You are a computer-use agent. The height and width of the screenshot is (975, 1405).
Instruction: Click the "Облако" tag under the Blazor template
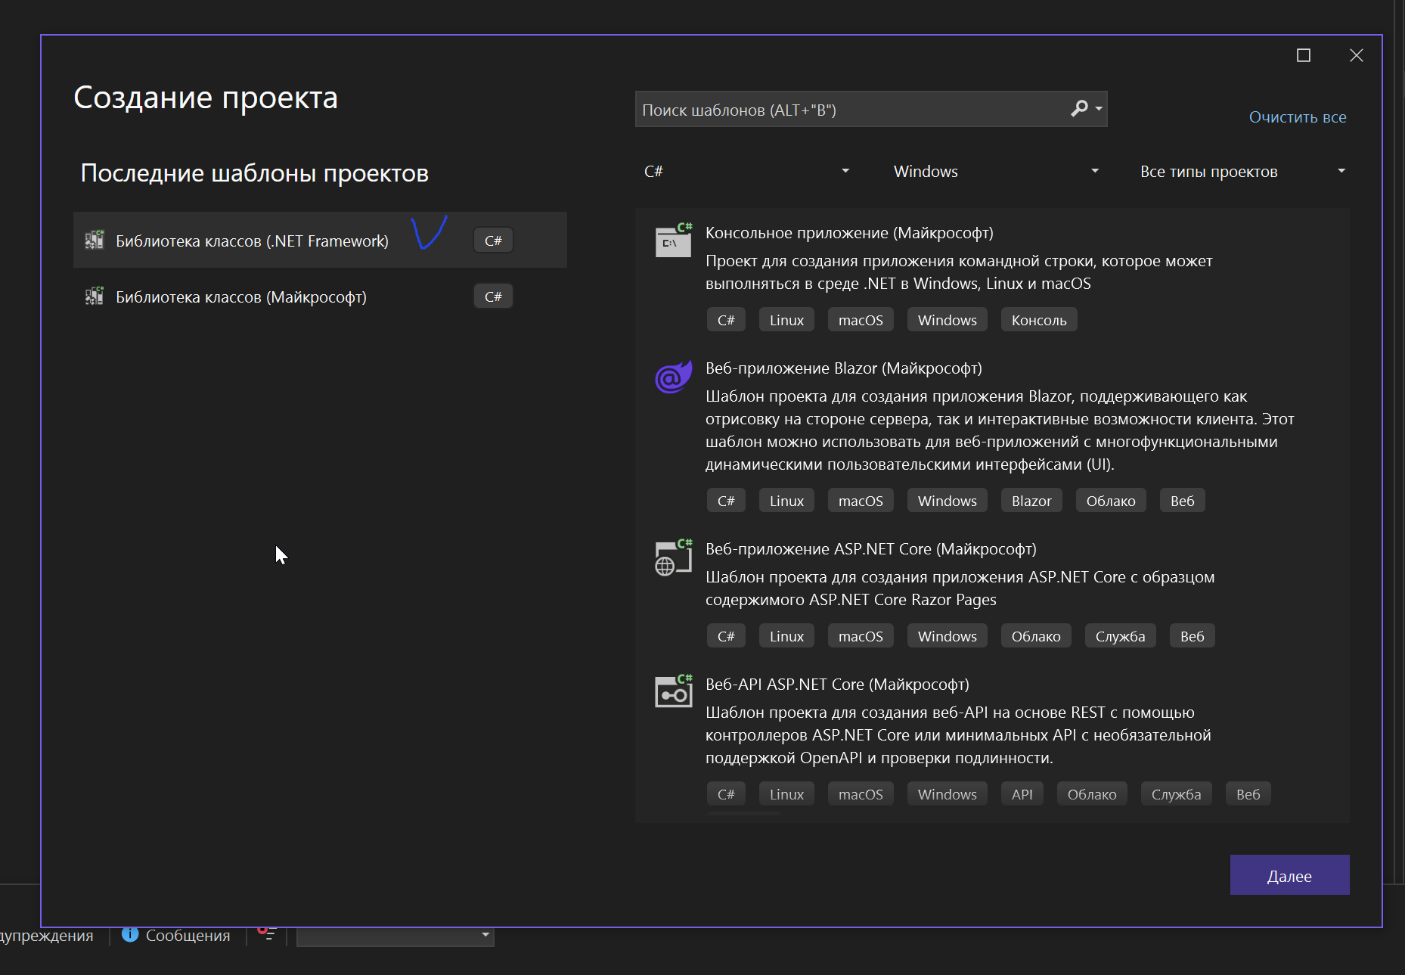[x=1111, y=501]
